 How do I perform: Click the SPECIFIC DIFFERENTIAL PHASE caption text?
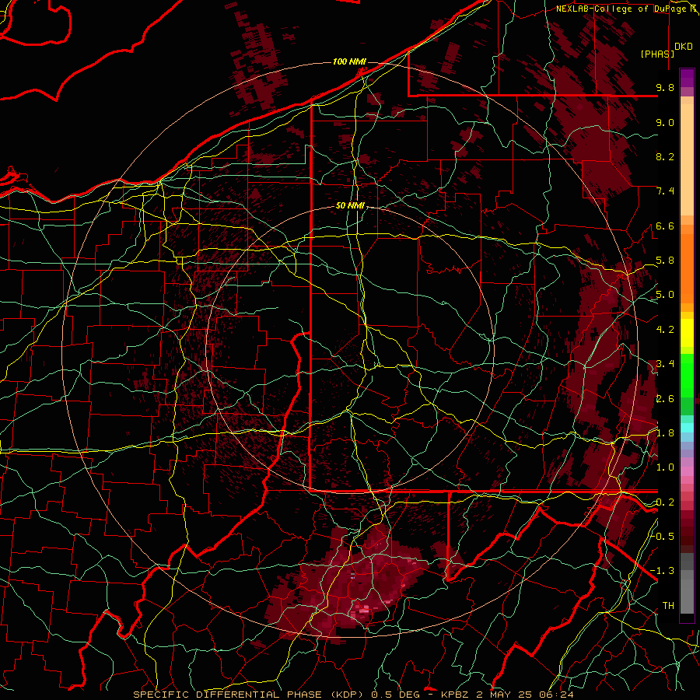pos(227,695)
